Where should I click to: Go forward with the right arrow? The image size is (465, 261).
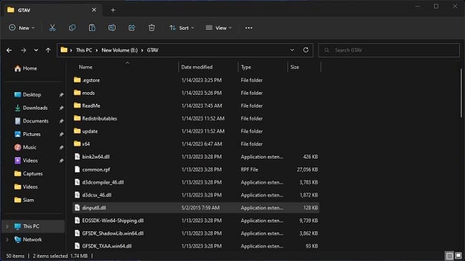23,50
